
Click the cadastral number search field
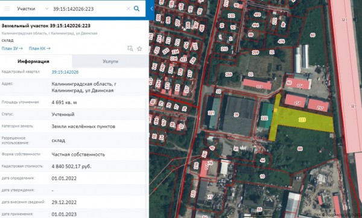[x=87, y=9]
